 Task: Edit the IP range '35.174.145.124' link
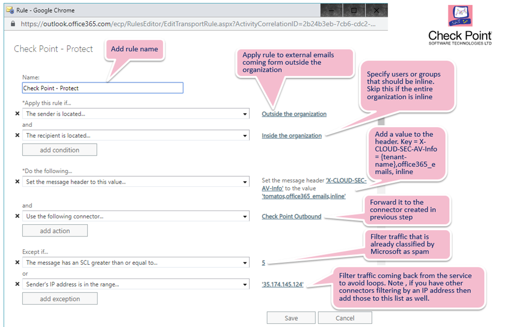pyautogui.click(x=283, y=284)
